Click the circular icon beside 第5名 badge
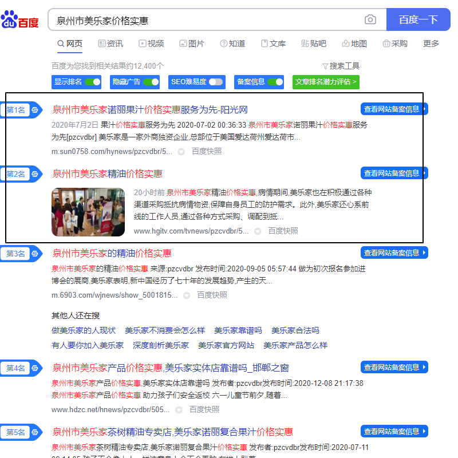This screenshot has width=458, height=458. point(35,432)
